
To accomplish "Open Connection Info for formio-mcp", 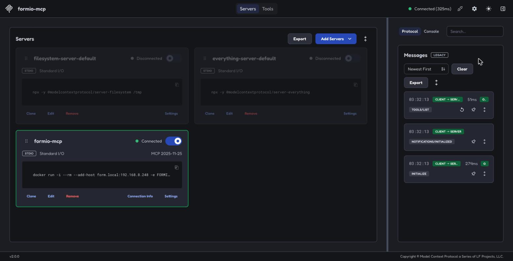I will (140, 196).
